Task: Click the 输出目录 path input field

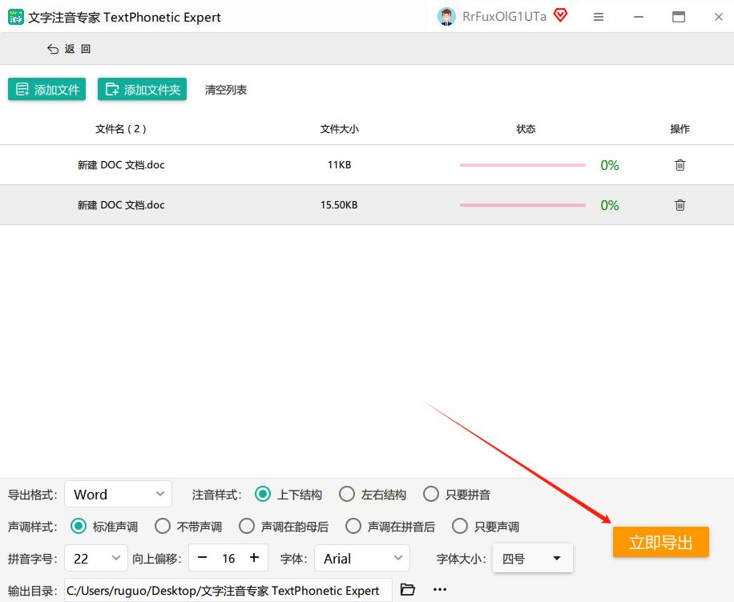Action: click(x=228, y=590)
